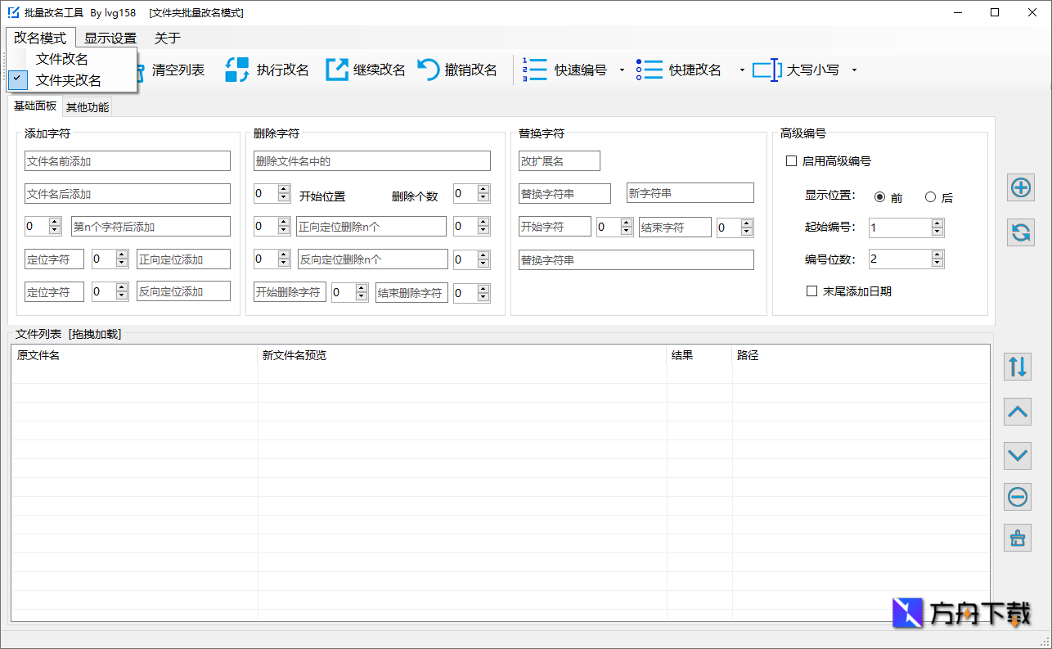1052x649 pixels.
Task: Click the 删除文件名中的 input field
Action: coord(371,160)
